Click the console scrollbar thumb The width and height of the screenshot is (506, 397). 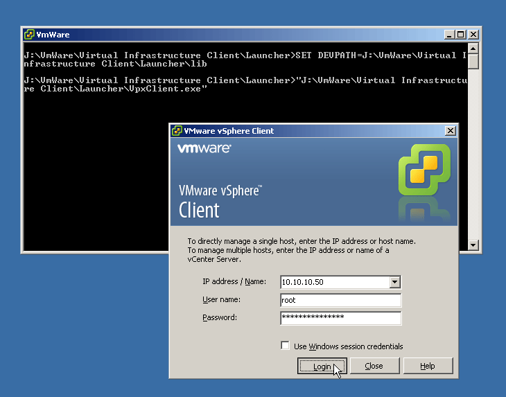pos(473,62)
